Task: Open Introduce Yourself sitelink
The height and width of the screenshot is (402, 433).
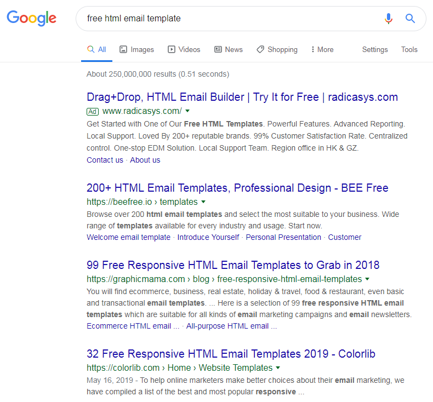Action: point(208,237)
